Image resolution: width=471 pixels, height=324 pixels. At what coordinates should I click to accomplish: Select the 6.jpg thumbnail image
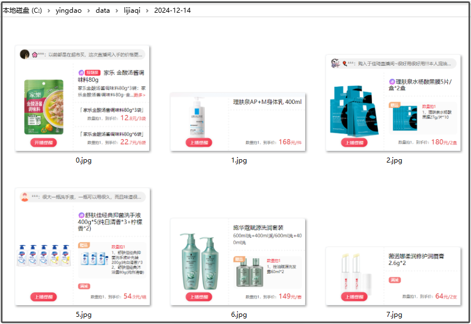(x=238, y=262)
